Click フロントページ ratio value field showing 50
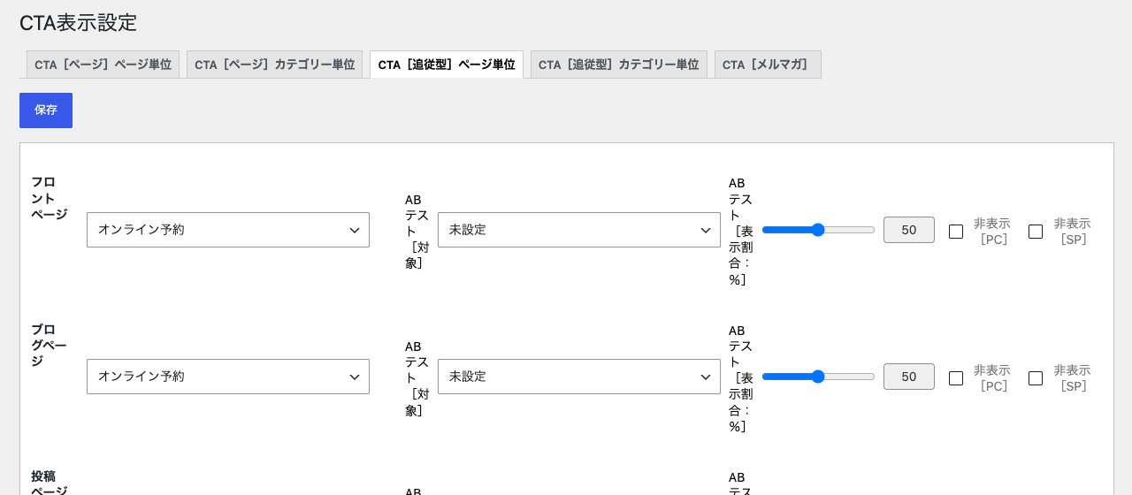The image size is (1132, 495). coord(909,230)
